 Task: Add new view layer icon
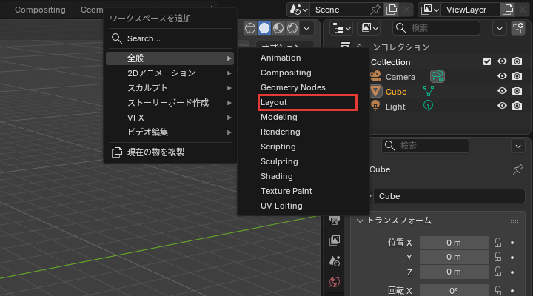click(x=508, y=10)
